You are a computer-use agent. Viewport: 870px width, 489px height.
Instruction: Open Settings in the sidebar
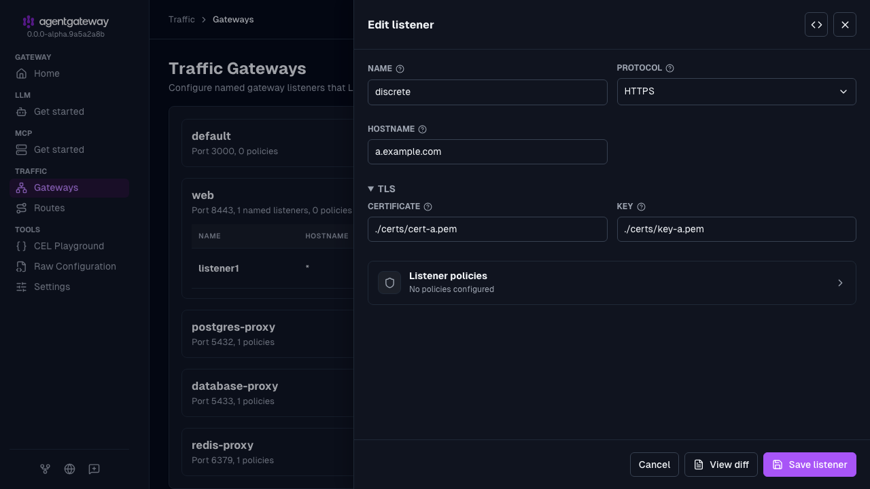pyautogui.click(x=69, y=287)
